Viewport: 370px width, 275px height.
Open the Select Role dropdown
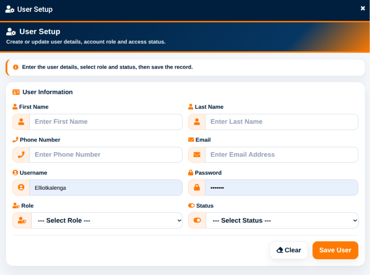pos(107,221)
